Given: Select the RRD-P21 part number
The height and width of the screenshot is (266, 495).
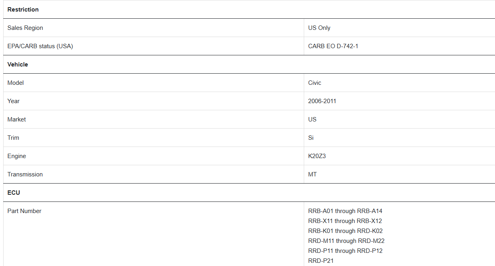Looking at the screenshot, I should coord(321,261).
